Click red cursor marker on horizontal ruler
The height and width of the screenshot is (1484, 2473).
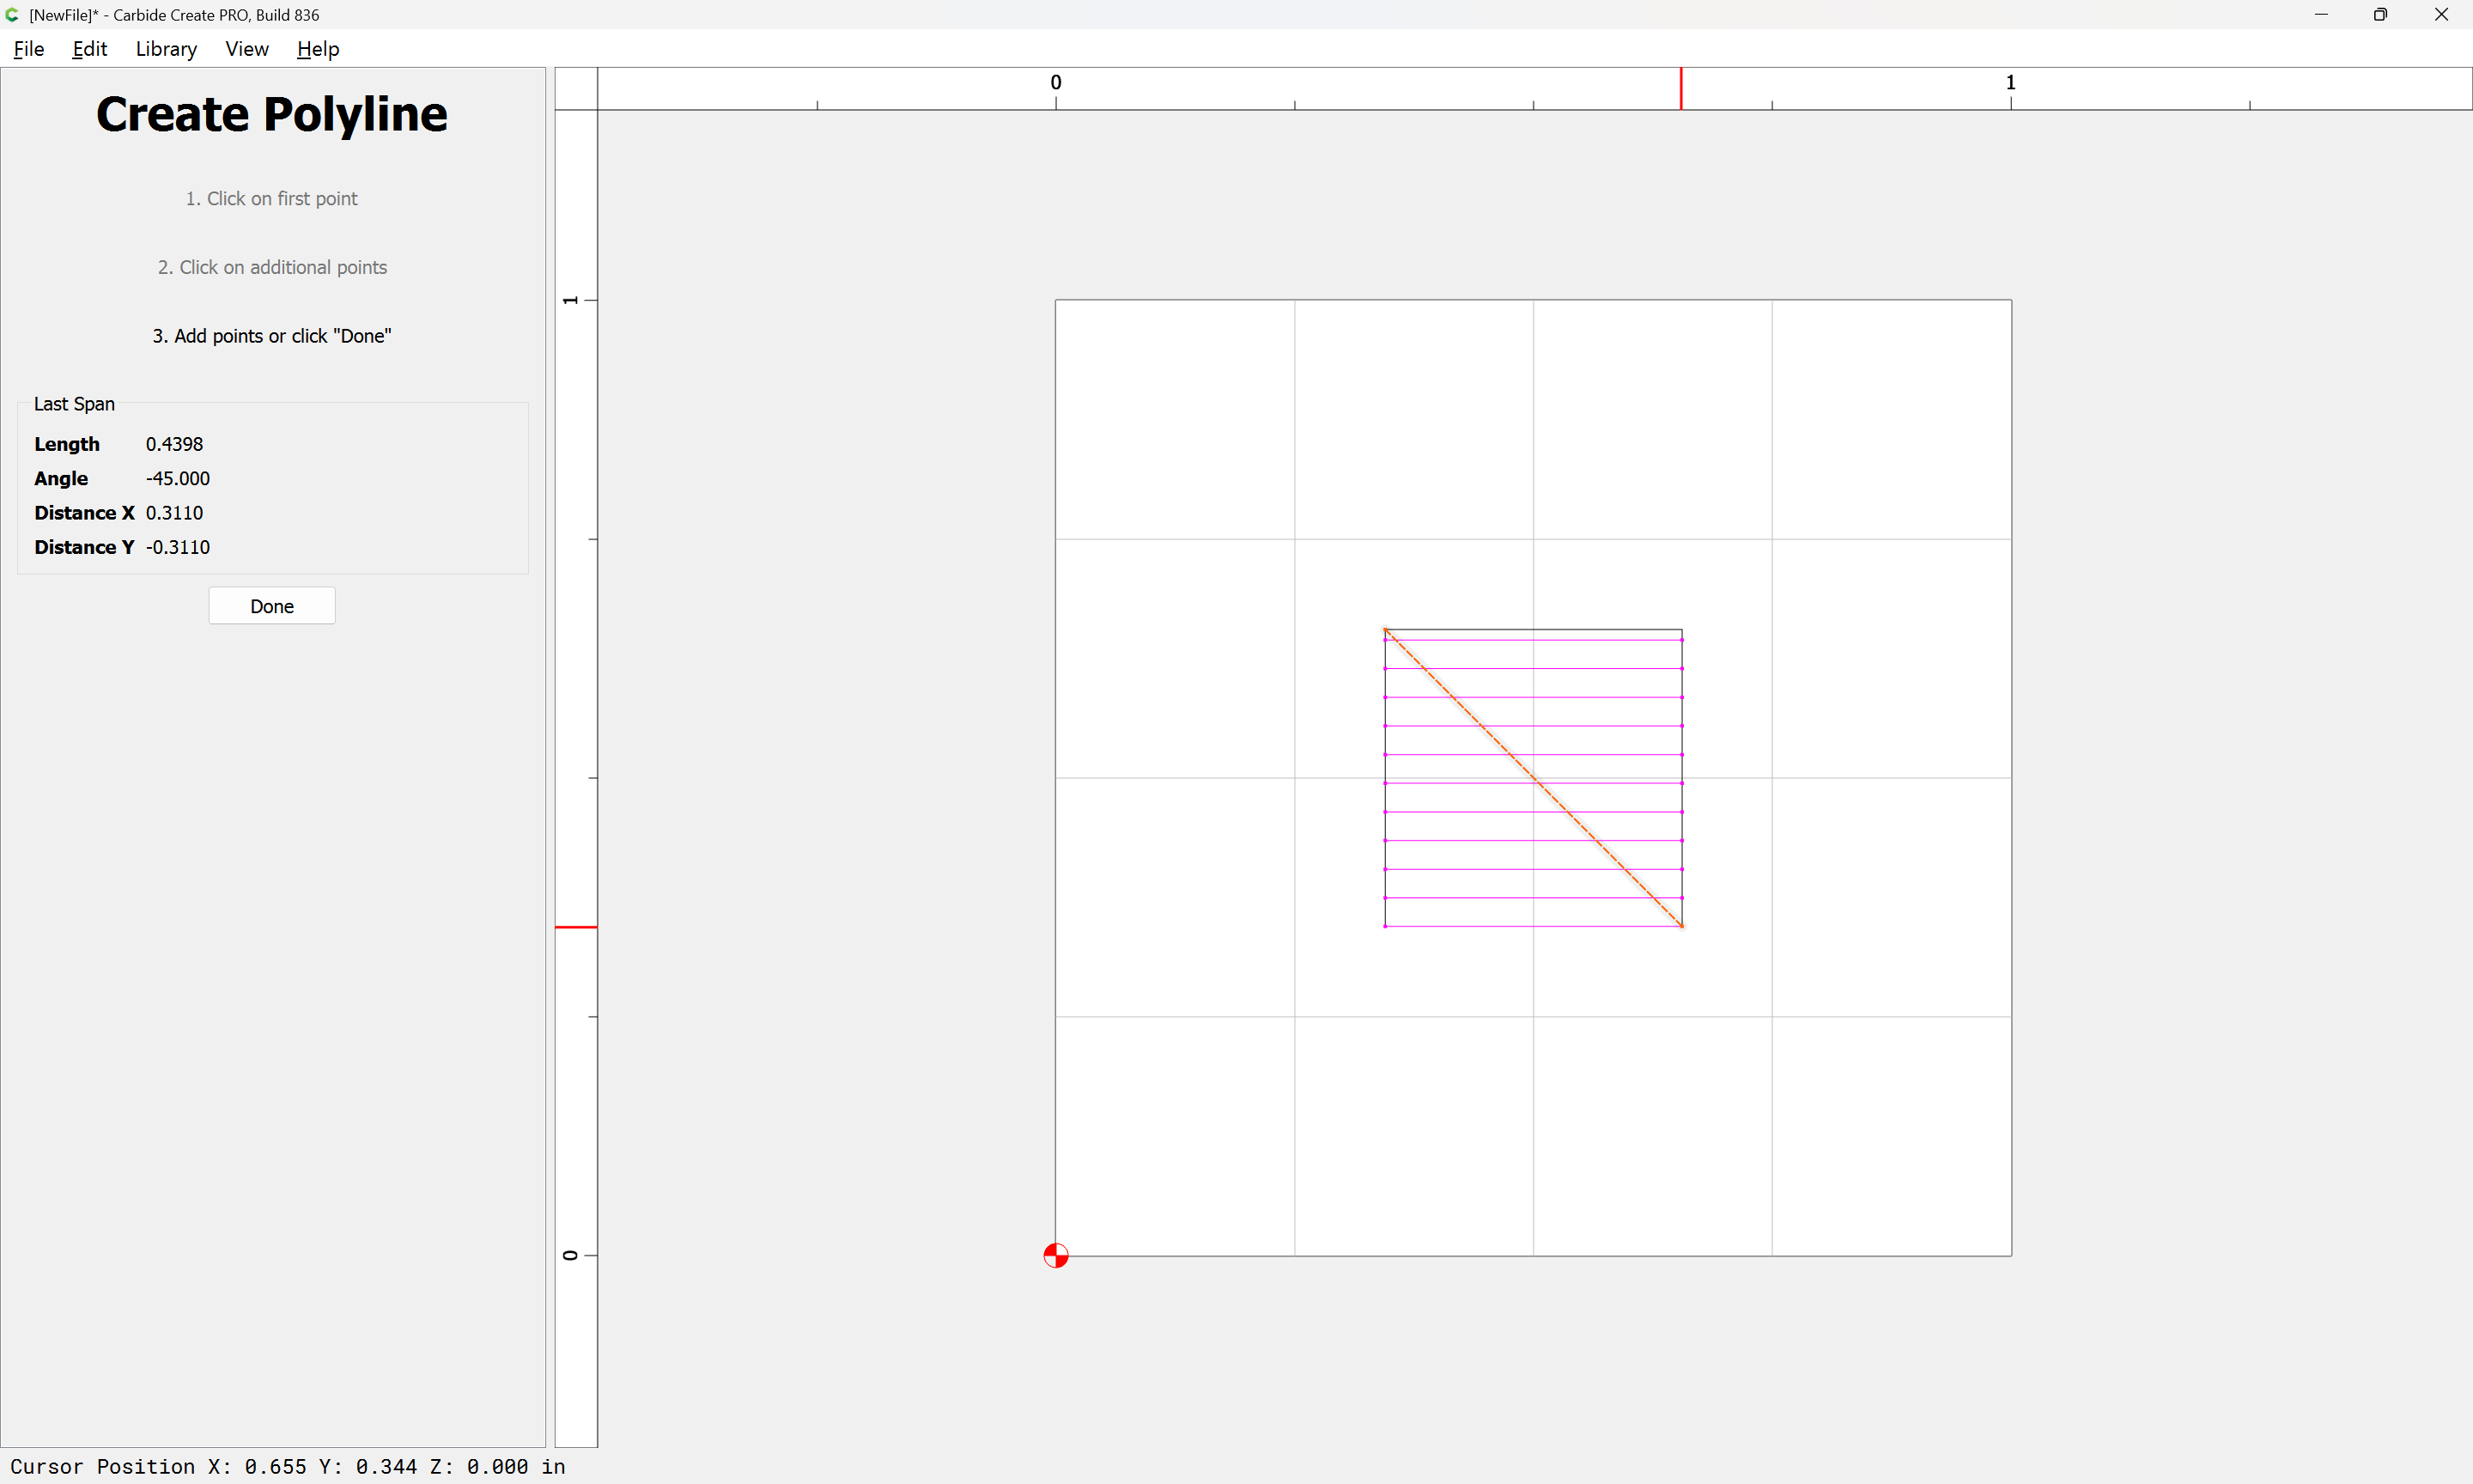[x=1680, y=88]
